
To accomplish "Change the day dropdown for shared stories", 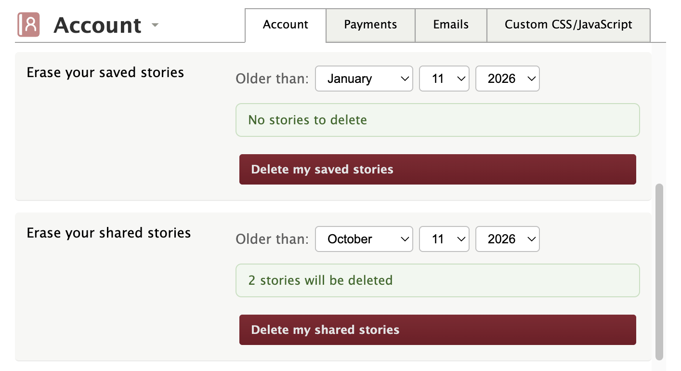I will (x=444, y=239).
